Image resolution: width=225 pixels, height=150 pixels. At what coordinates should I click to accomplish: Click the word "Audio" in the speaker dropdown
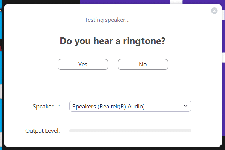[x=136, y=106]
